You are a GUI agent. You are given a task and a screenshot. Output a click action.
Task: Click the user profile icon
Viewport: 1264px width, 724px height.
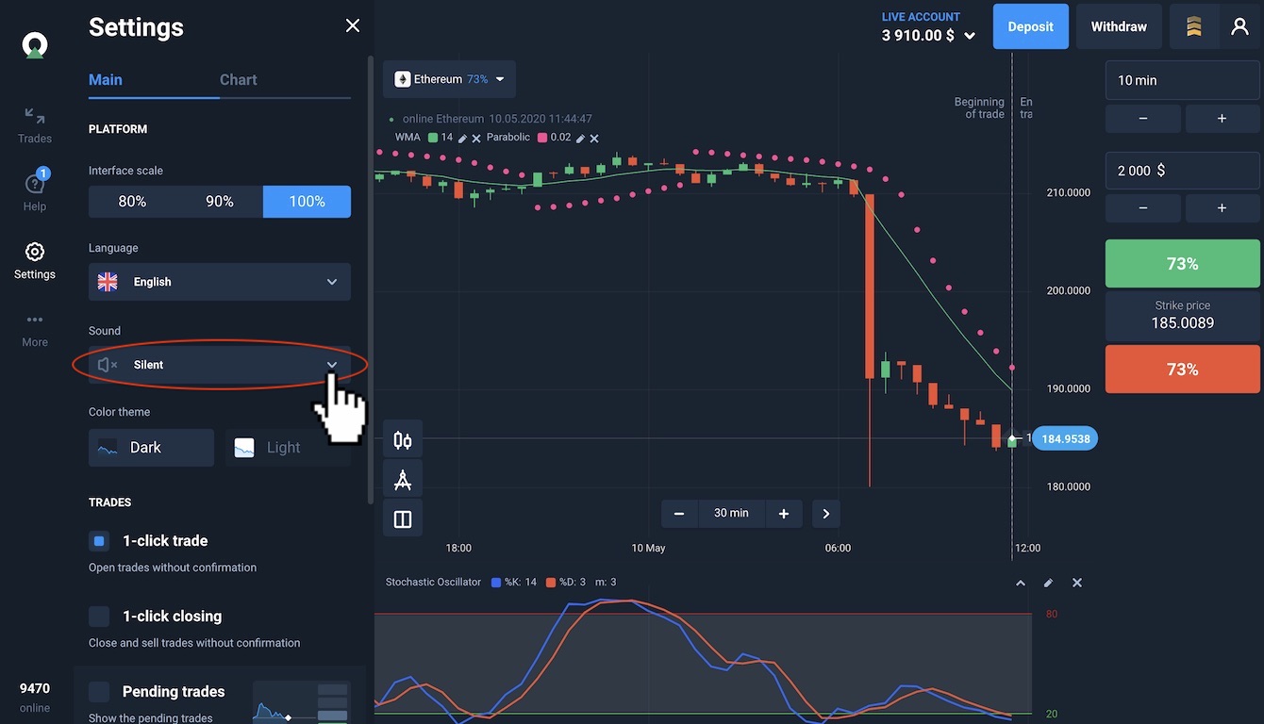coord(1239,26)
